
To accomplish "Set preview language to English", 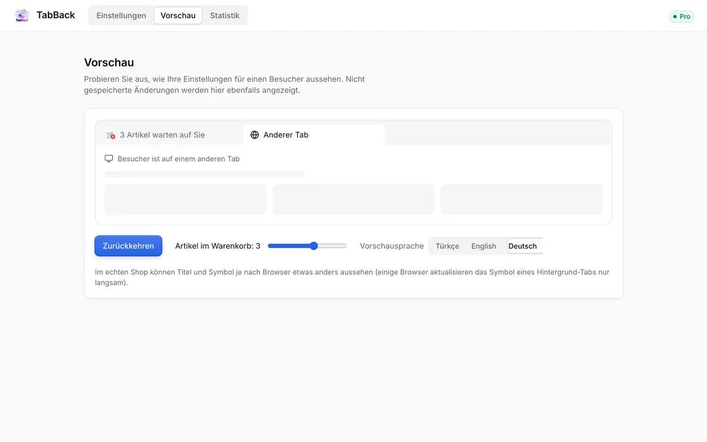I will pos(484,246).
